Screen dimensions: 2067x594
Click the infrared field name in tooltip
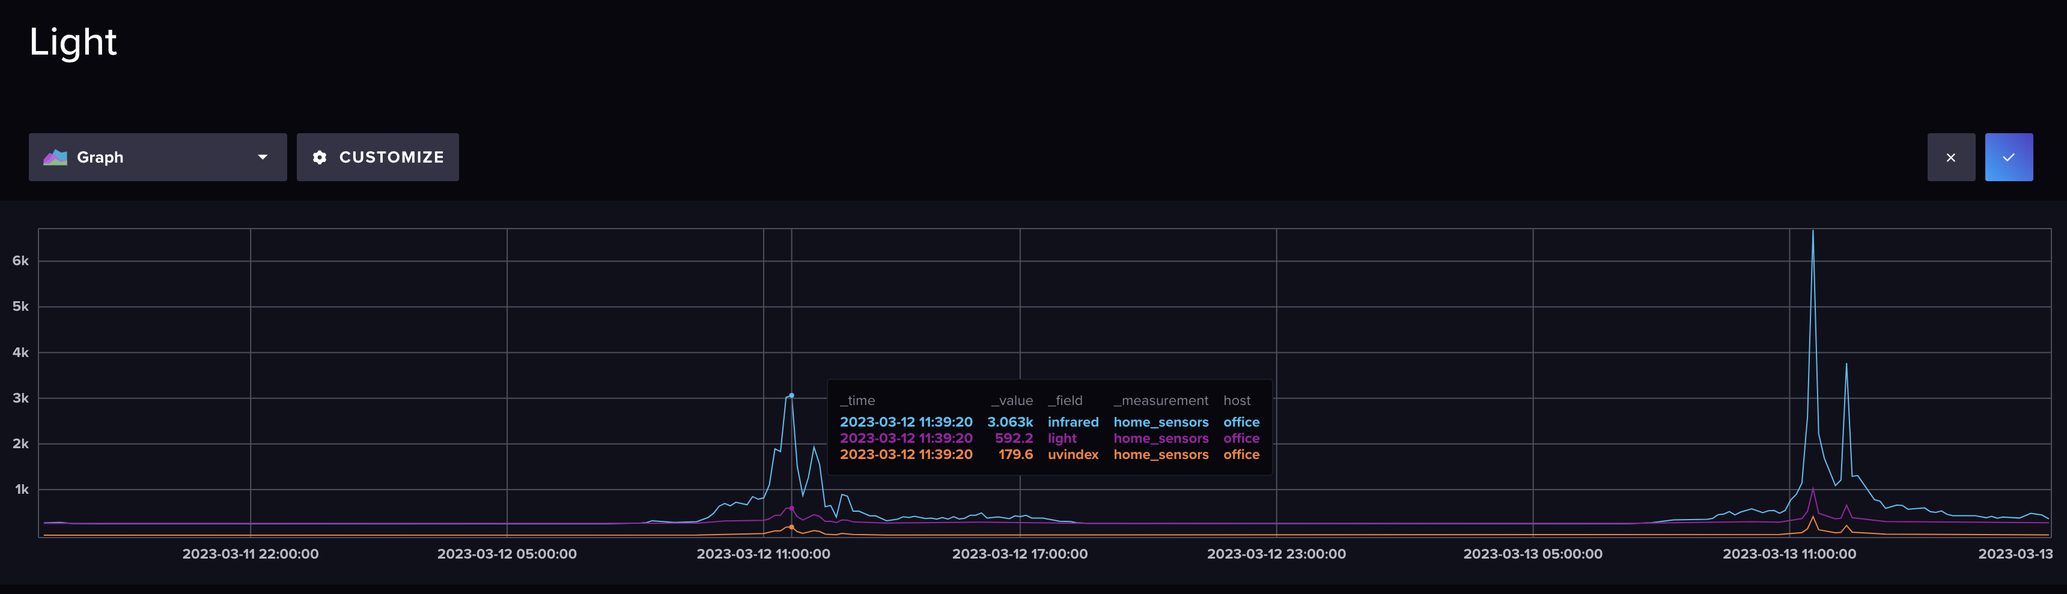click(1073, 422)
